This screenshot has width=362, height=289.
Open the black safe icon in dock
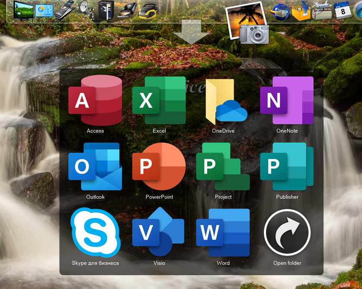point(106,10)
